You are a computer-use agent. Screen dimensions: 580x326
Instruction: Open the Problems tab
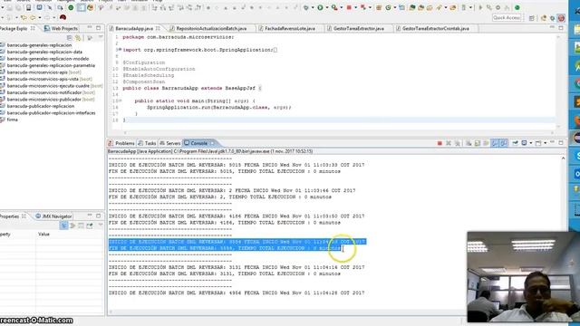pyautogui.click(x=121, y=143)
